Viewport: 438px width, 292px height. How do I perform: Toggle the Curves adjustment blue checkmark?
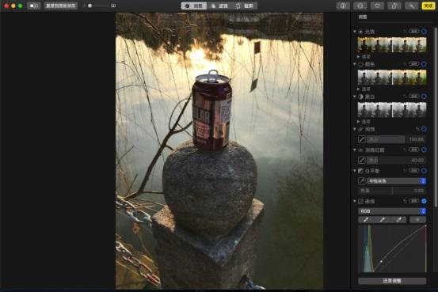pos(424,201)
